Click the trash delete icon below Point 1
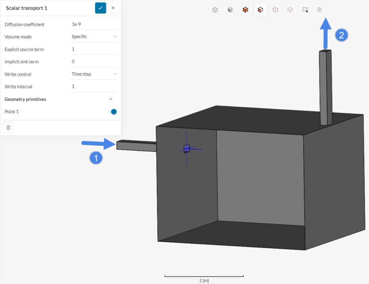This screenshot has width=369, height=284. point(8,127)
